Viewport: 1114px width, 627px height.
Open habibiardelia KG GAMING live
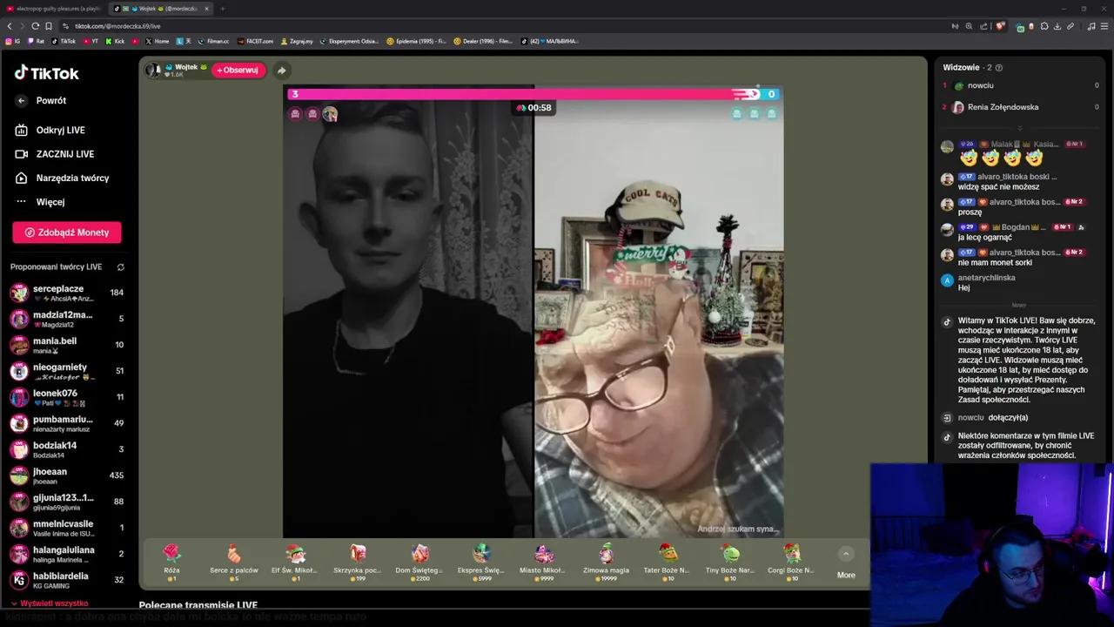67,580
